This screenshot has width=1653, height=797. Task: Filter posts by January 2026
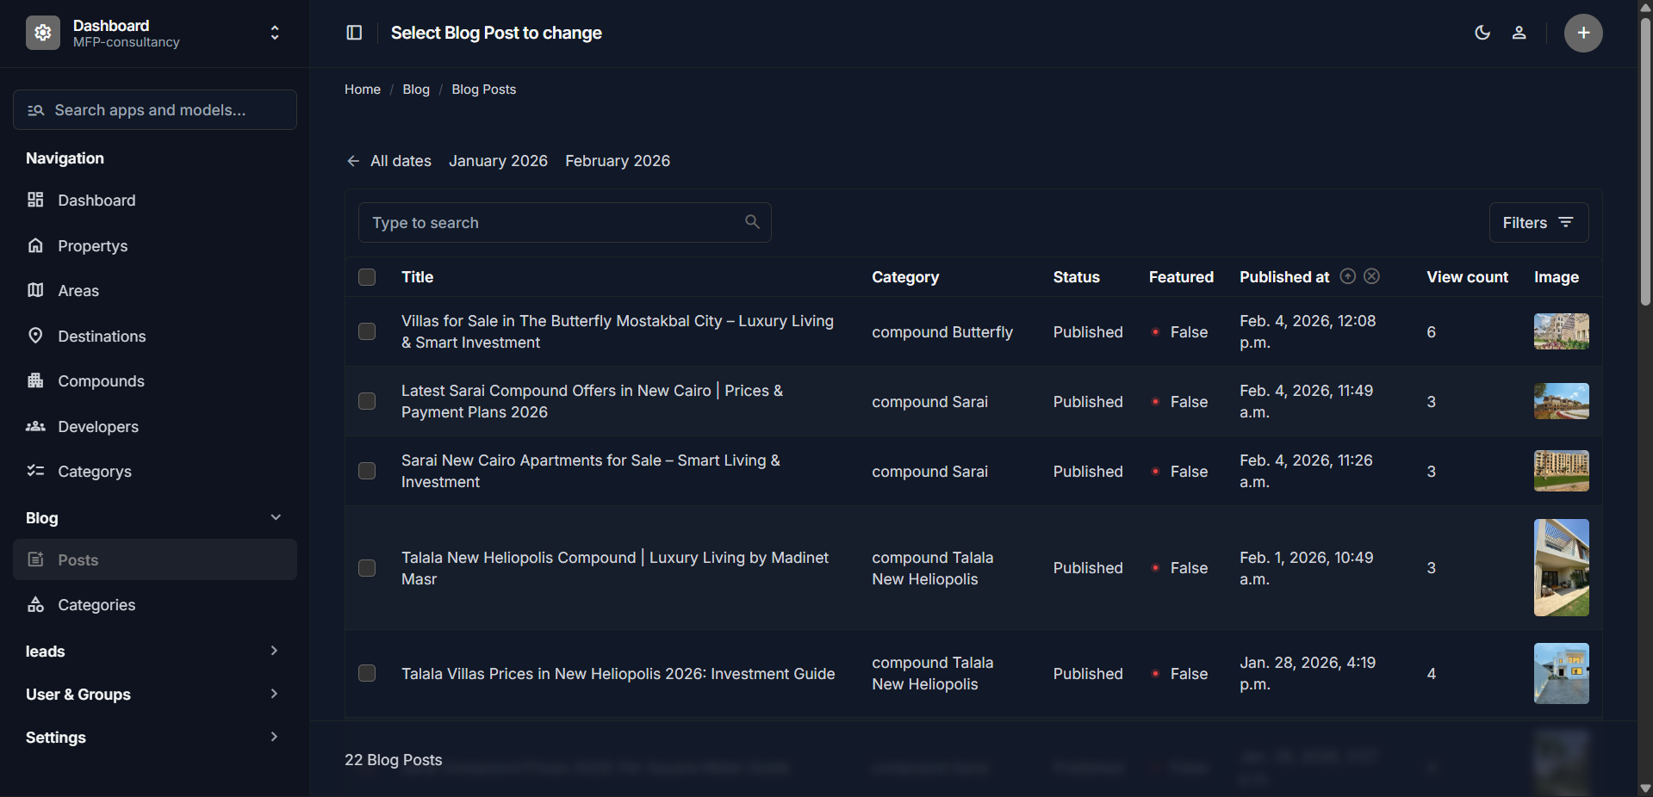[x=498, y=161]
